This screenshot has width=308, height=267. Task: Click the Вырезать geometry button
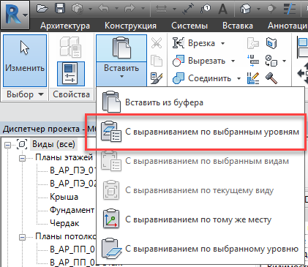(199, 61)
